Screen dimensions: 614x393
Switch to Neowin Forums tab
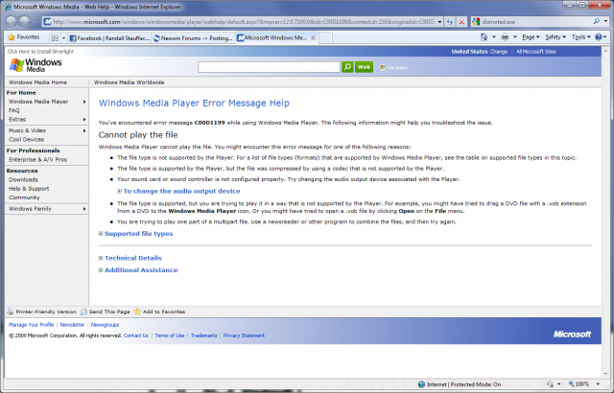coord(193,38)
